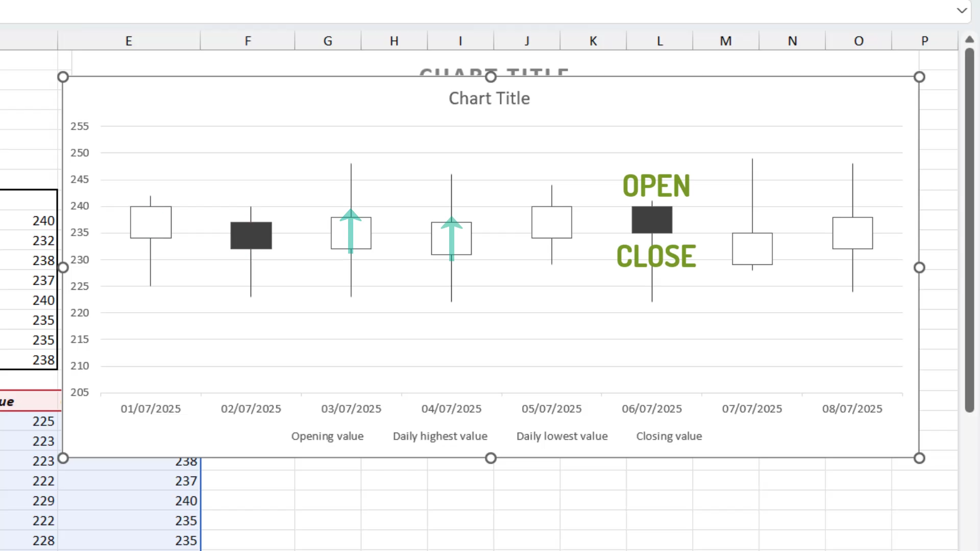
Task: Click the black candlestick for 02/07/2025
Action: click(251, 236)
